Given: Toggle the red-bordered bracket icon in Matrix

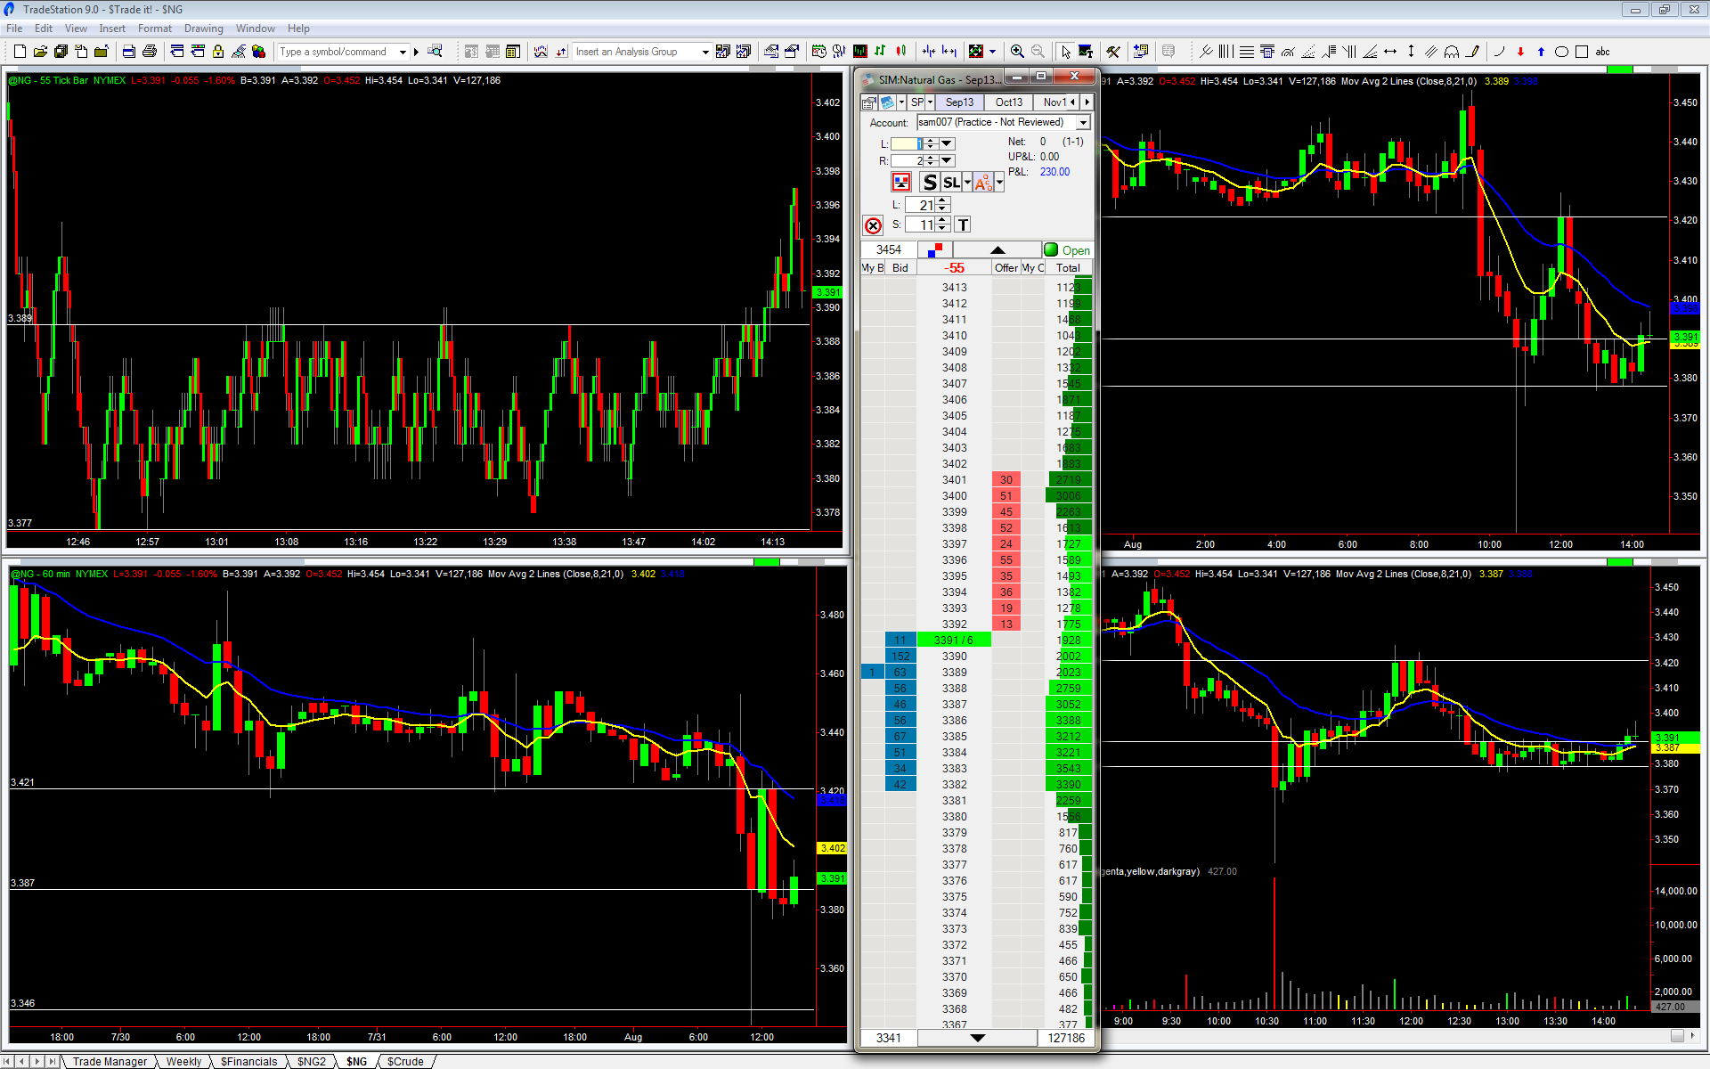Looking at the screenshot, I should coord(901,183).
